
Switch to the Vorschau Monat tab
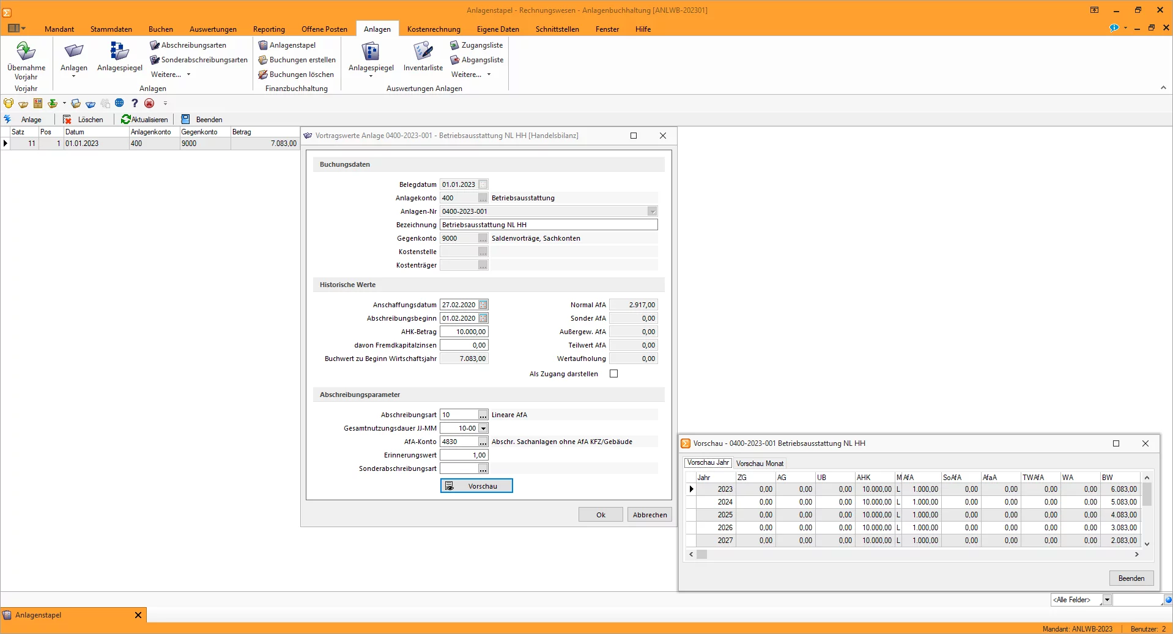[x=760, y=464]
